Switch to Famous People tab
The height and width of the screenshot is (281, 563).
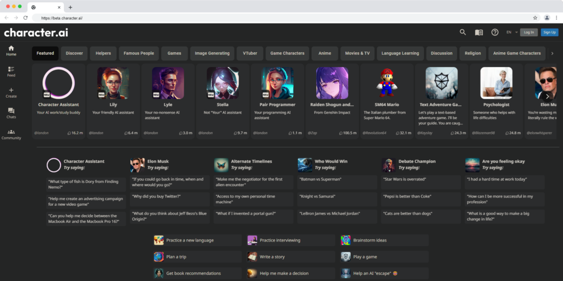pyautogui.click(x=139, y=53)
